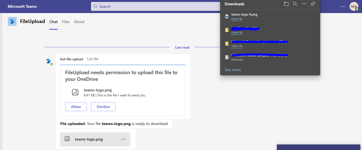Switch to the Files tab
Image resolution: width=362 pixels, height=150 pixels.
tap(66, 22)
